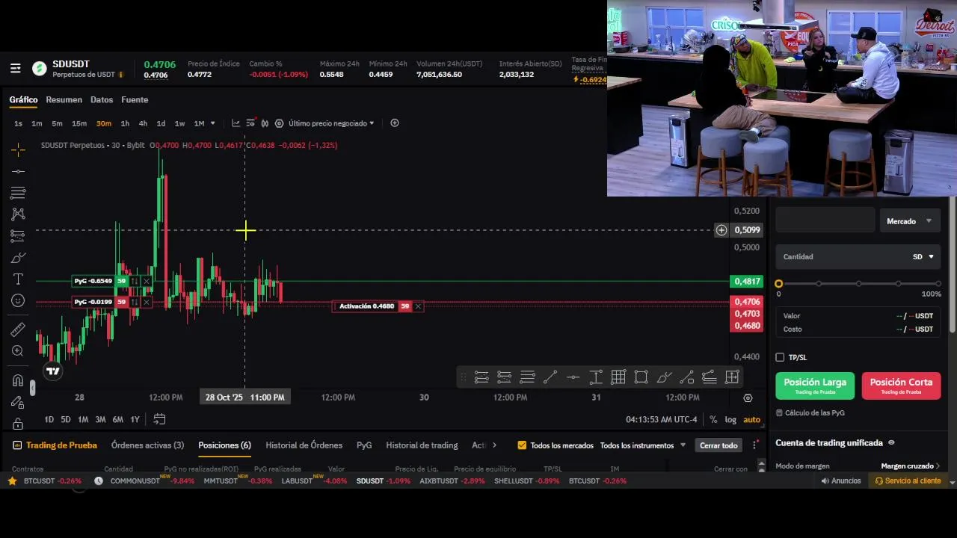Select the horizontal line drawing tool
The image size is (957, 538).
[18, 171]
